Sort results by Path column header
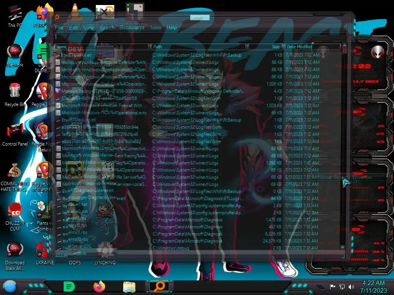This screenshot has width=394, height=295. [x=198, y=46]
